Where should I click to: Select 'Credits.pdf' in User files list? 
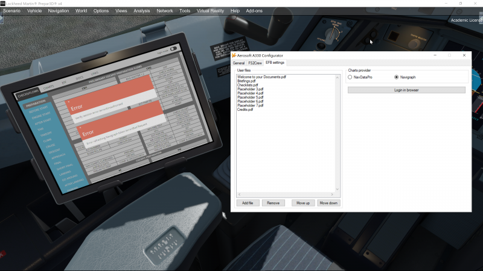[x=245, y=110]
